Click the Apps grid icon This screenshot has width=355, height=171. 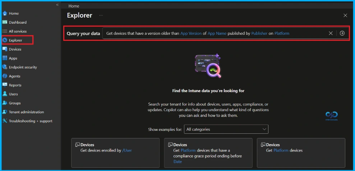click(5, 58)
